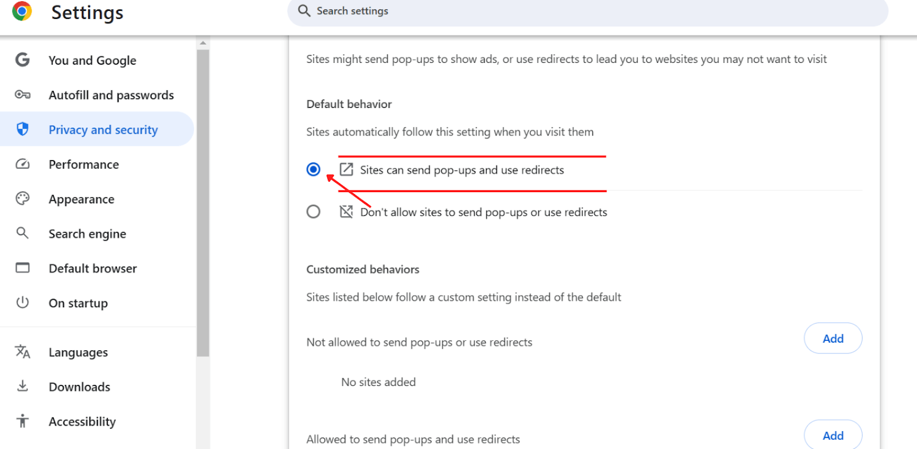
Task: Add site to Not allowed pop-ups list
Action: tap(833, 339)
